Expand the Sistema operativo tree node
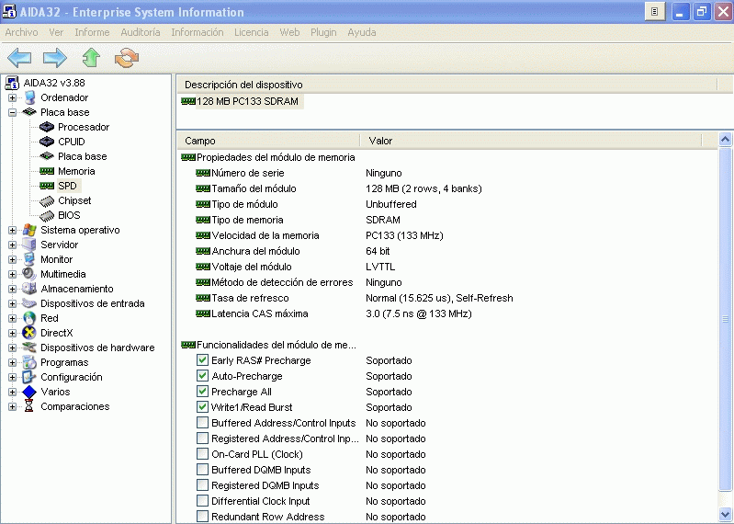 point(12,231)
